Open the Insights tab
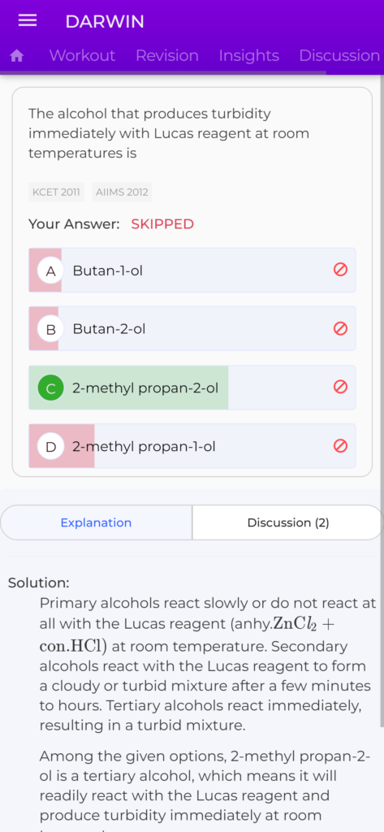 click(248, 56)
